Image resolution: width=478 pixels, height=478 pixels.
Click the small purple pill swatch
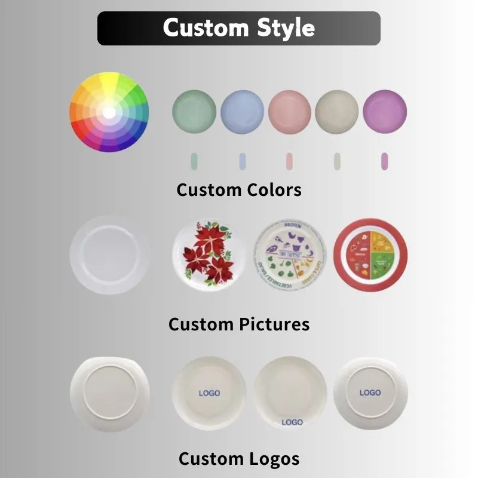pos(385,161)
